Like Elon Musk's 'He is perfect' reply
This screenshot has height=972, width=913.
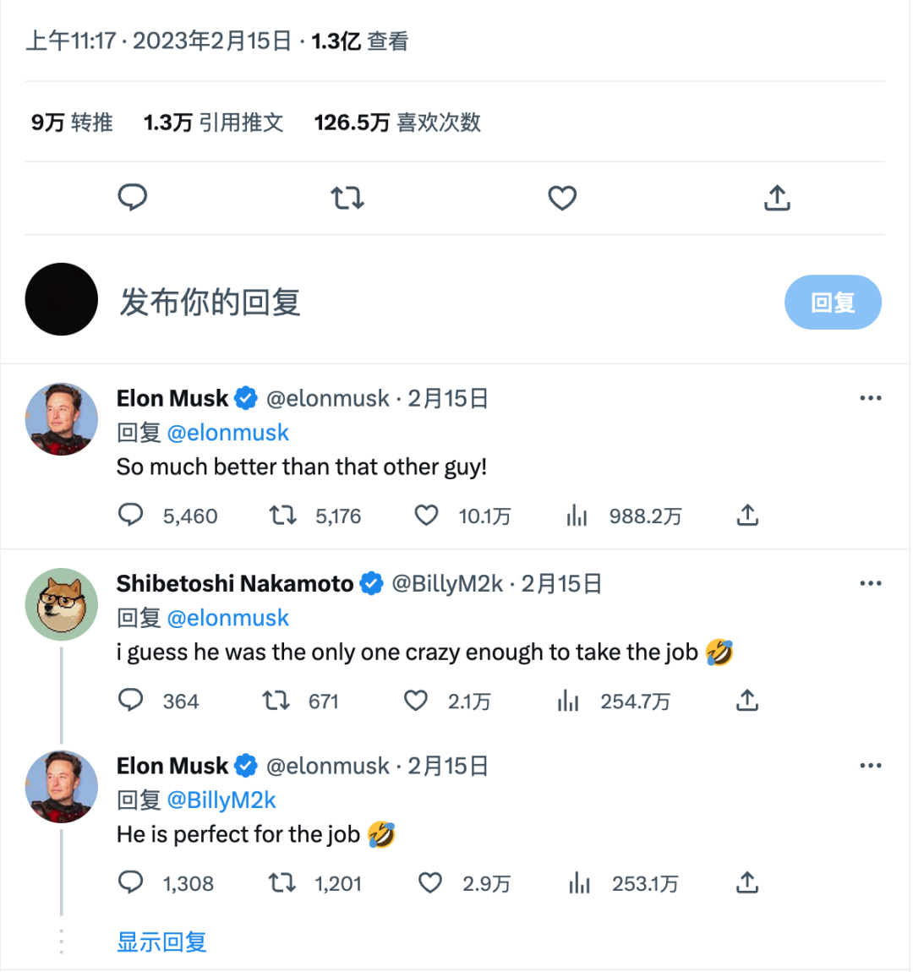click(429, 883)
